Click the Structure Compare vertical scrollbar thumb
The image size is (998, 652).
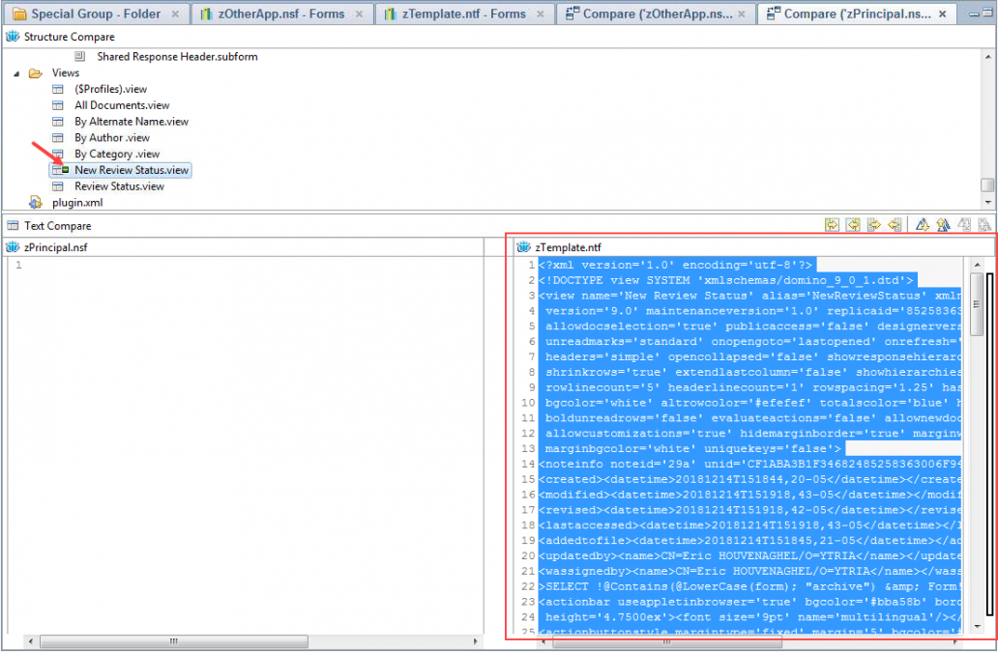click(x=987, y=184)
